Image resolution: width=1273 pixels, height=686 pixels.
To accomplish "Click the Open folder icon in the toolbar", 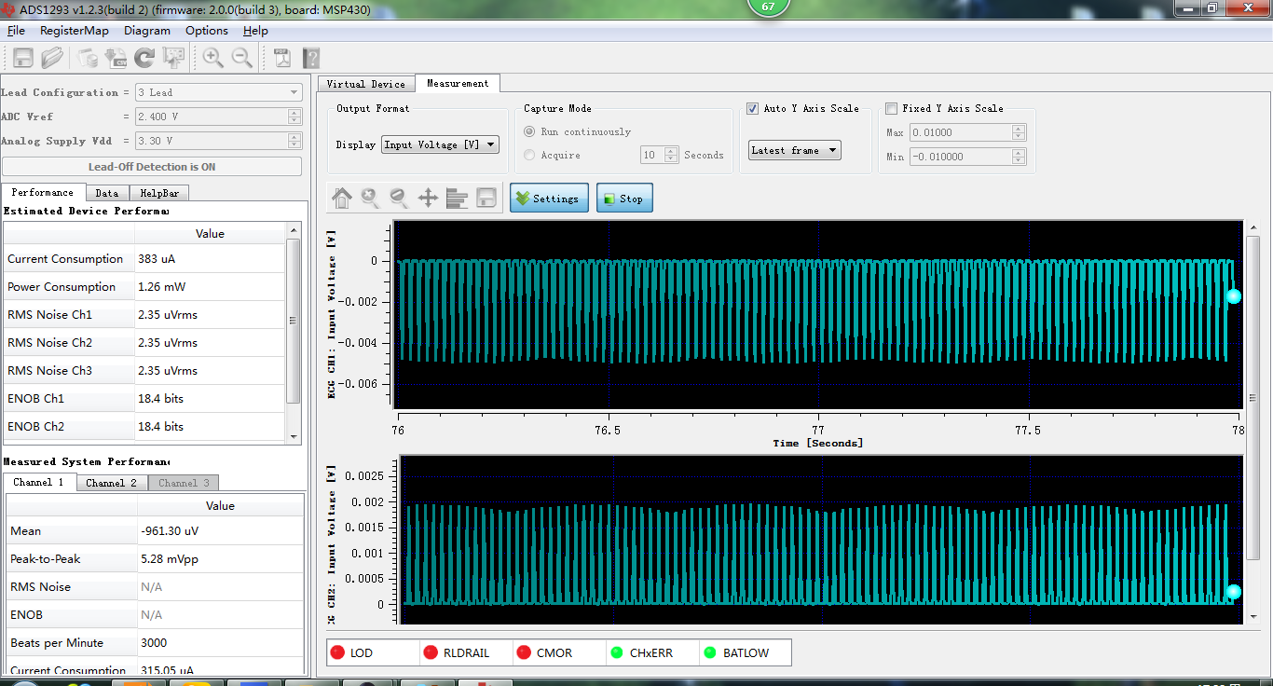I will click(x=52, y=58).
